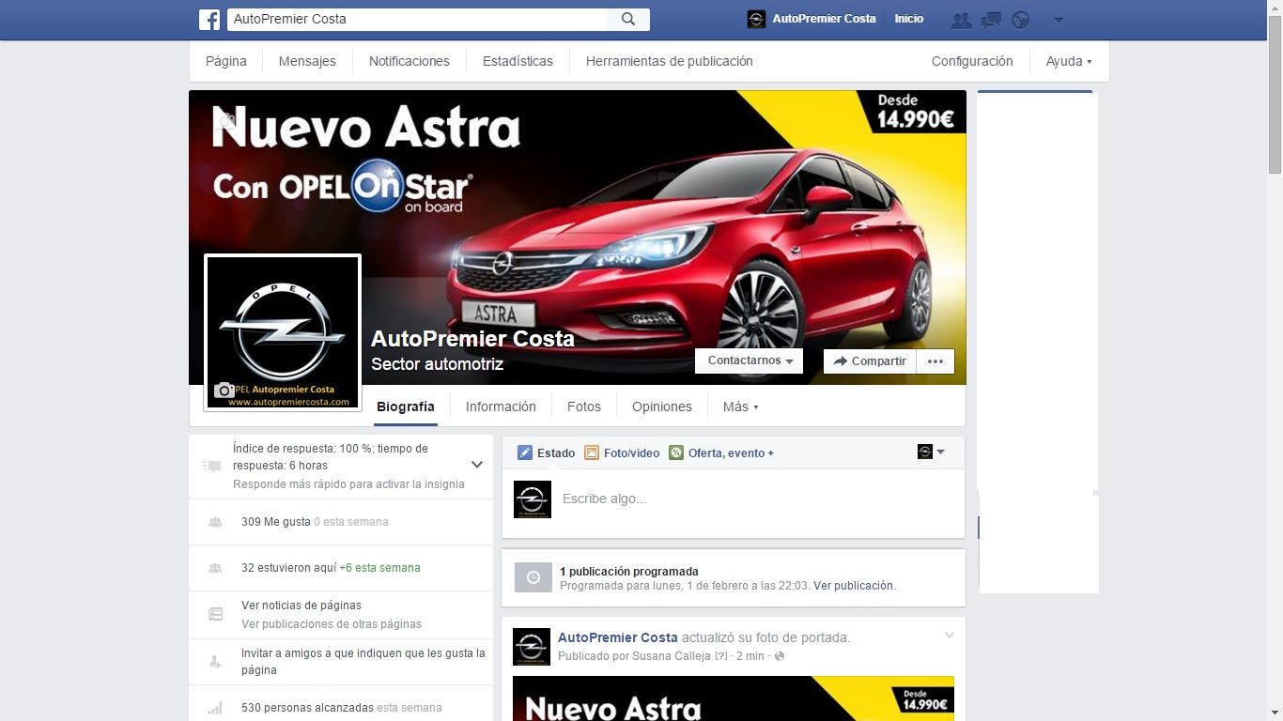The height and width of the screenshot is (721, 1283).
Task: Select the Fotos tab
Action: 584,407
